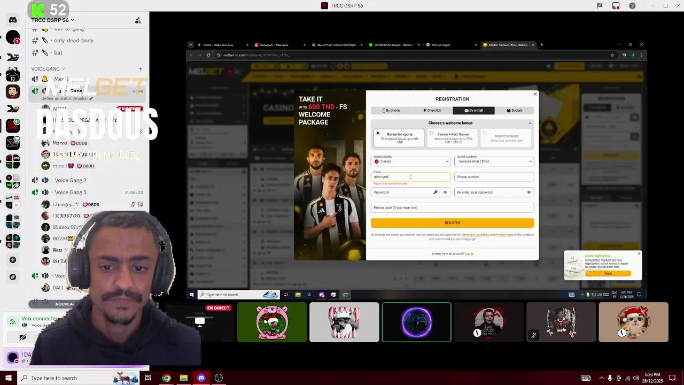684x385 pixels.
Task: Select Casino + Fast Games bonus option
Action: click(x=452, y=137)
